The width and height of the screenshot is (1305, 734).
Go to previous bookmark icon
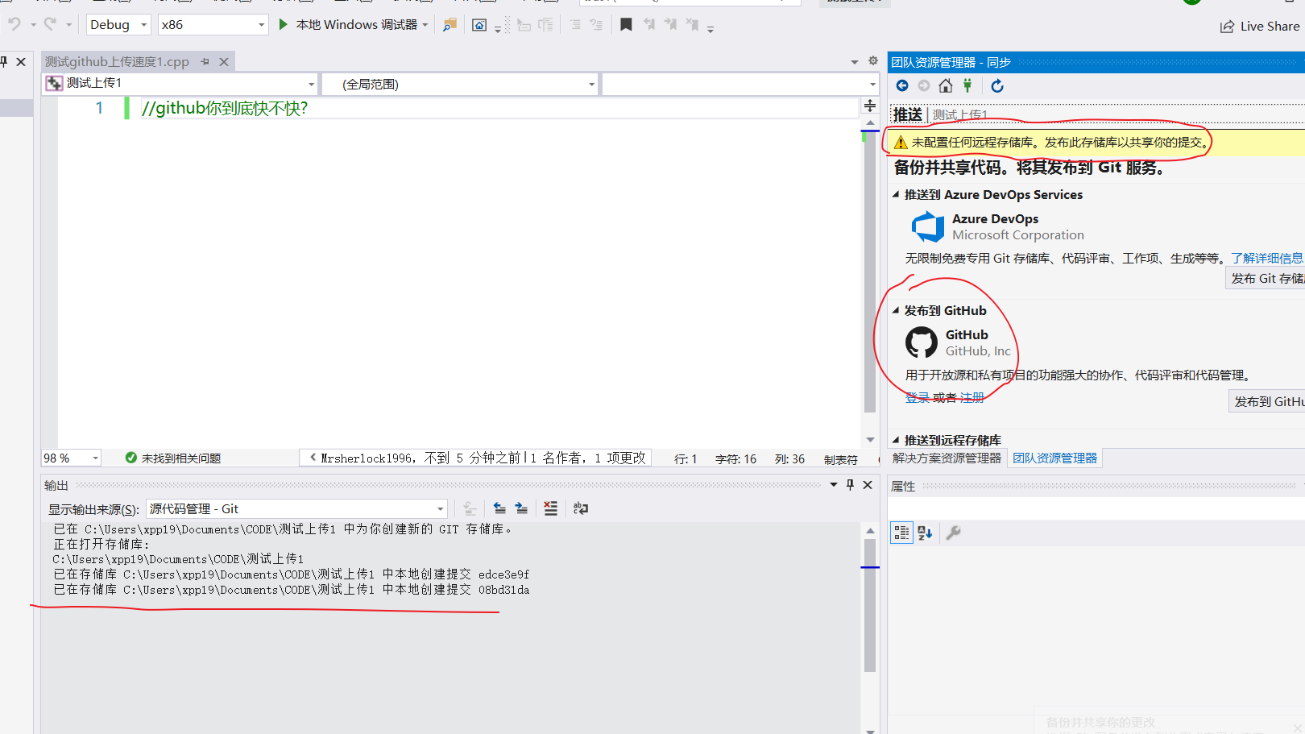[x=649, y=25]
